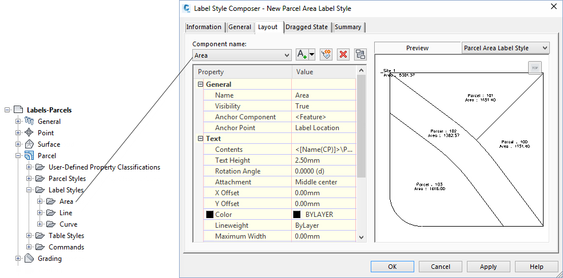Screen dimensions: 563x278
Task: Select the Curve tree item
Action: [x=68, y=224]
